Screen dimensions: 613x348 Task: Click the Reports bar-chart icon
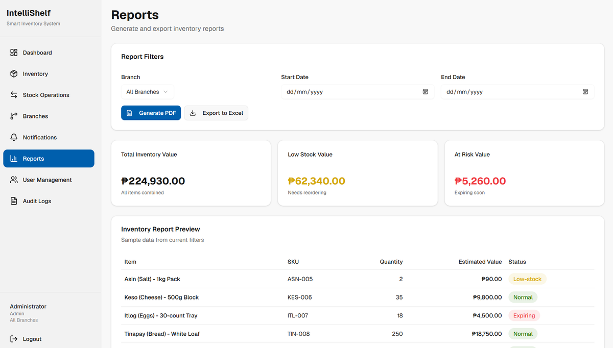[14, 159]
